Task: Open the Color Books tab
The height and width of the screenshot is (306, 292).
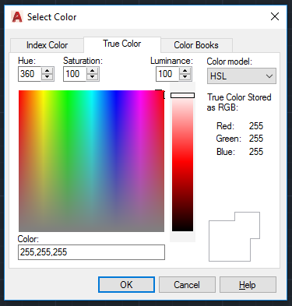Action: coord(196,45)
